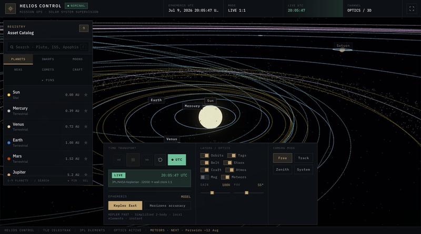
Task: Click the LIVE badge in time panel
Action: pyautogui.click(x=118, y=175)
